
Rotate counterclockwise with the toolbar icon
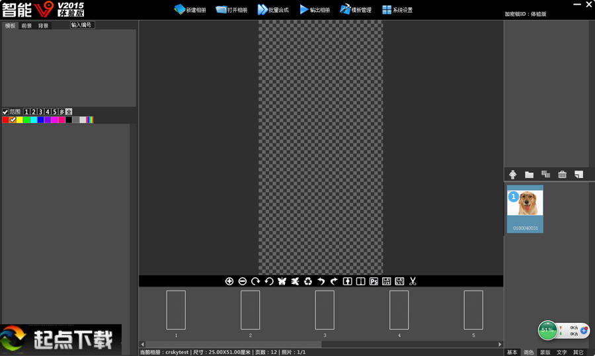(x=269, y=281)
